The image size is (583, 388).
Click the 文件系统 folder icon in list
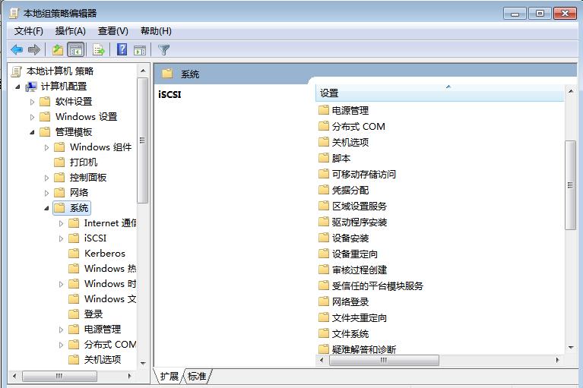324,333
